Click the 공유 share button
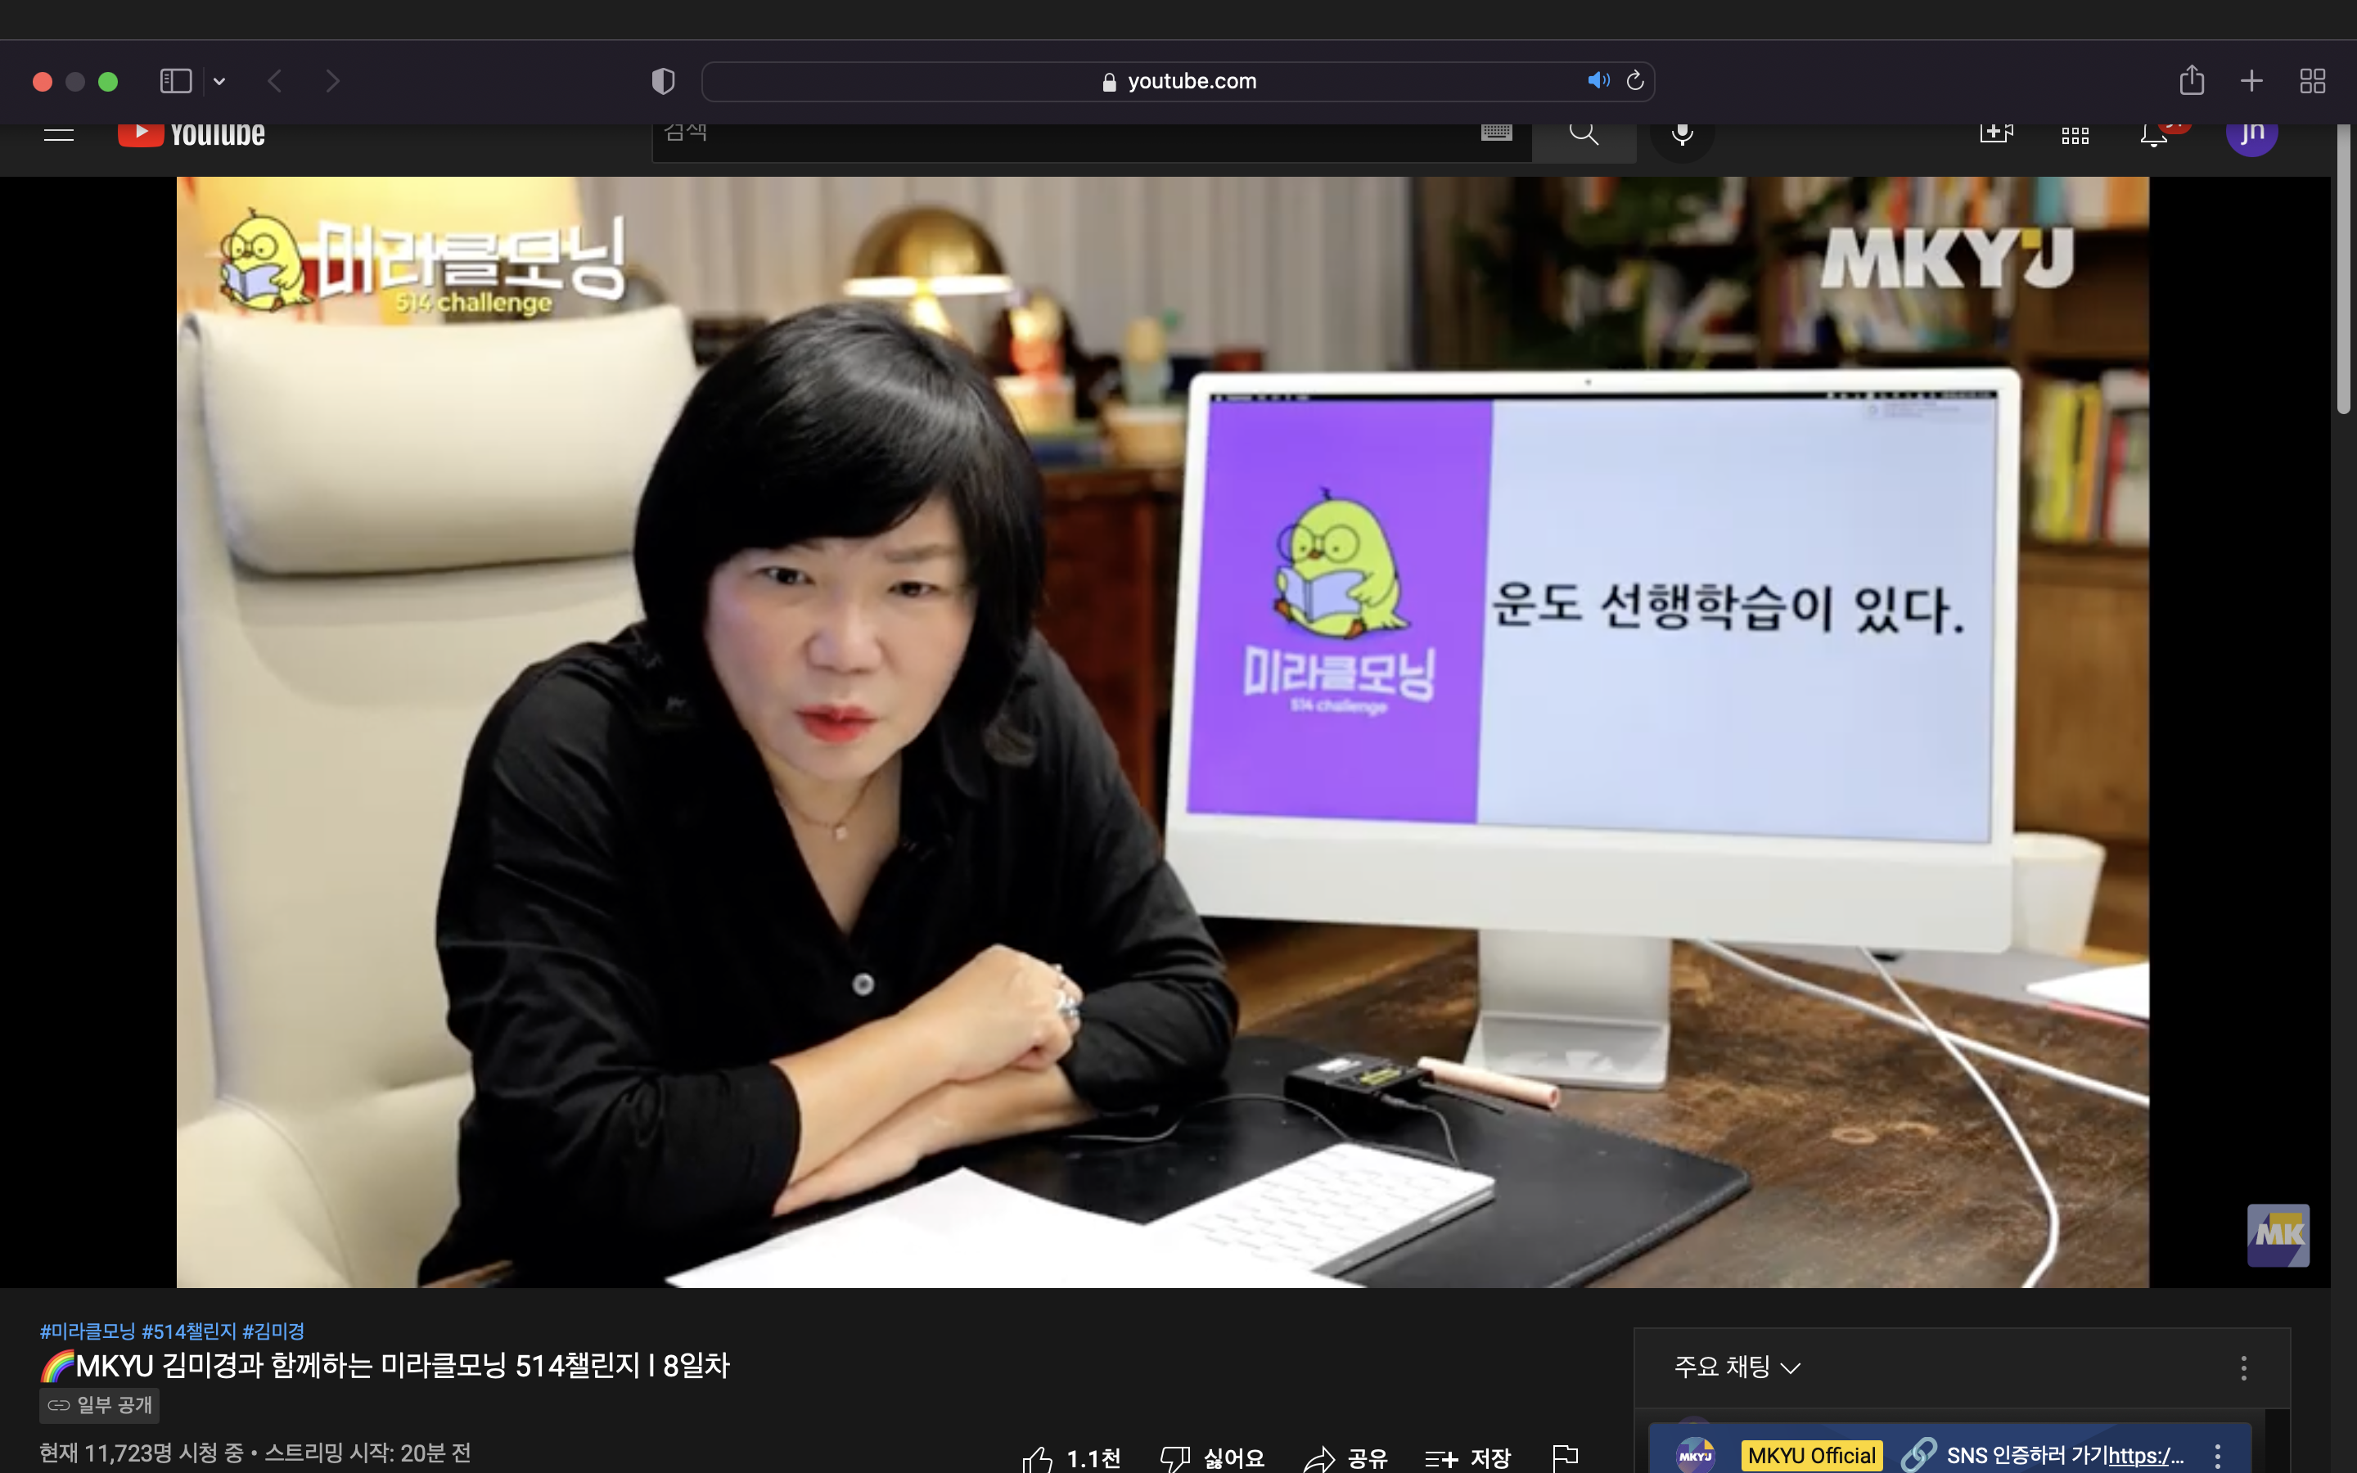The image size is (2357, 1473). click(1345, 1457)
